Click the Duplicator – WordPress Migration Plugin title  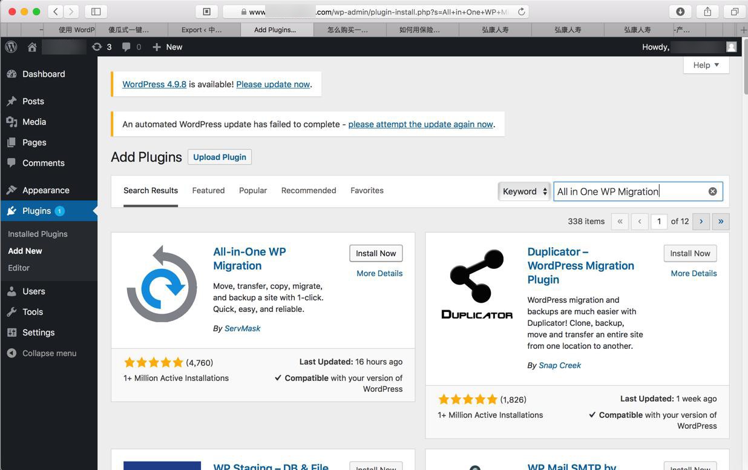(580, 265)
